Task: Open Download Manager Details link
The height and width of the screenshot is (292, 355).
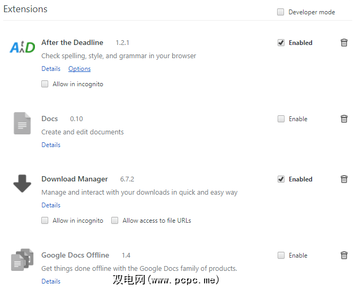Action: (x=51, y=205)
